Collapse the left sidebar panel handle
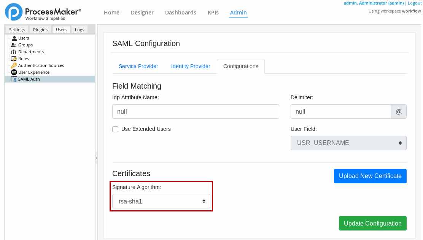Viewport: 423px width, 240px height. (96, 158)
